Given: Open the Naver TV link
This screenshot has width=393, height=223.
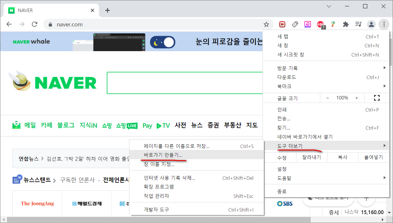Looking at the screenshot, I should point(163,125).
